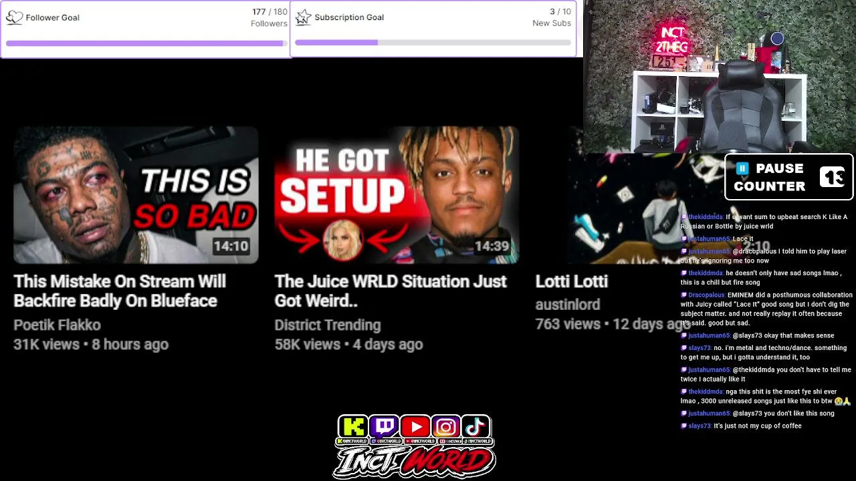Click the "PAUSE COUNTER" label
This screenshot has height=481, width=856.
point(770,177)
